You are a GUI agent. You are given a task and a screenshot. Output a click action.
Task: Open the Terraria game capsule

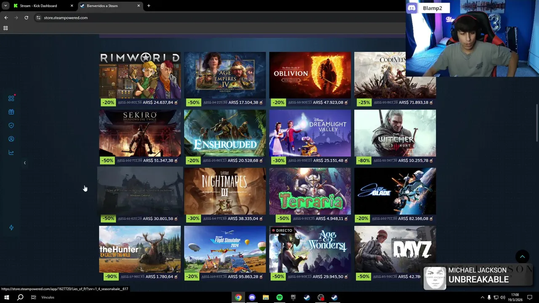pos(310,191)
